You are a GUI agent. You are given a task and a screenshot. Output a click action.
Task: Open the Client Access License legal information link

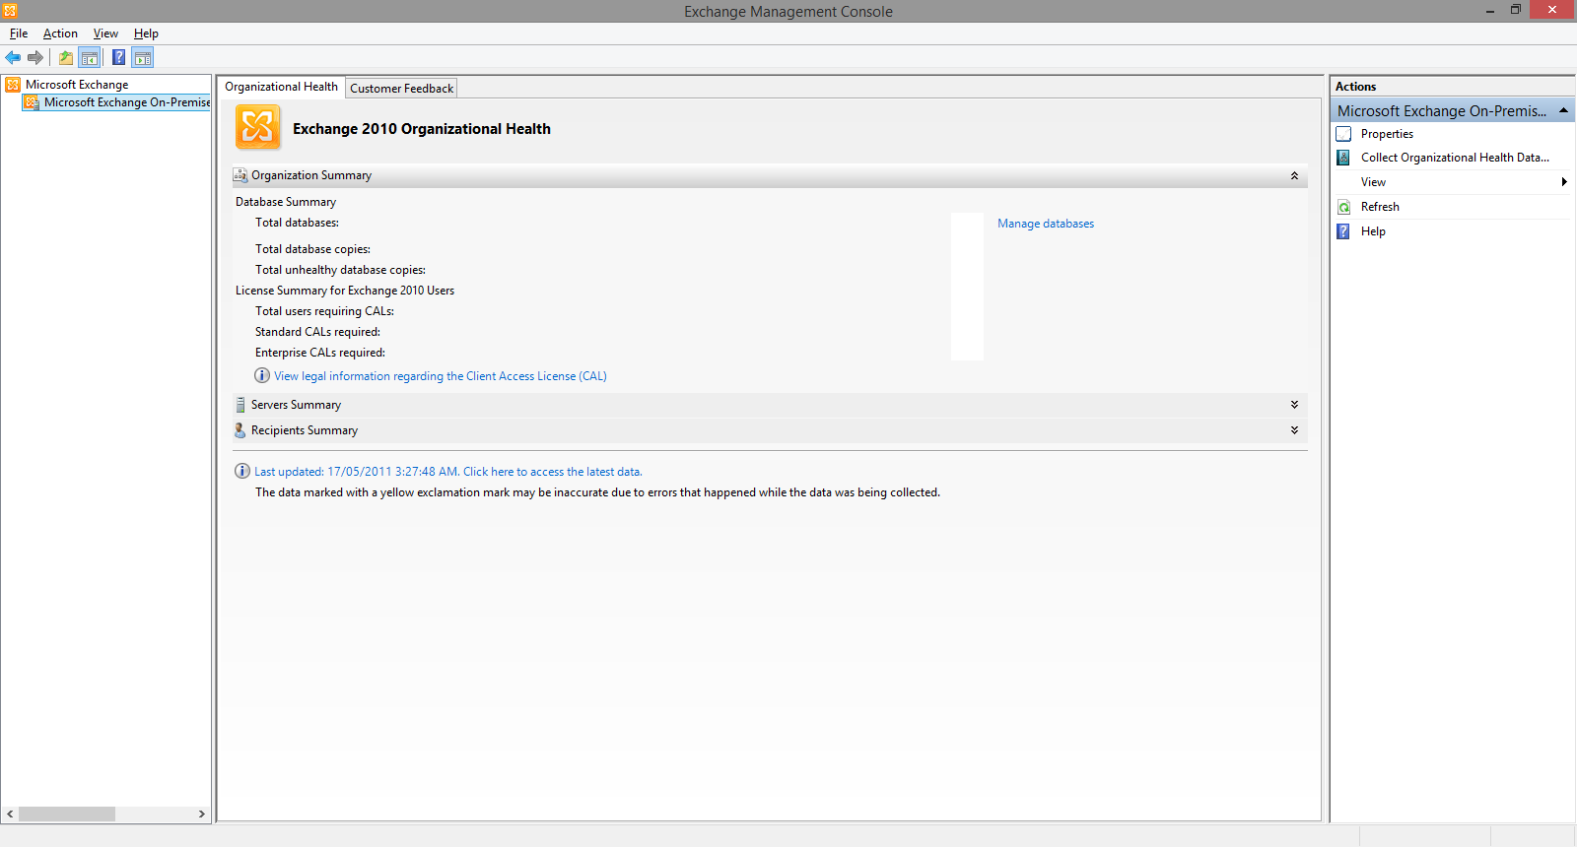(441, 376)
